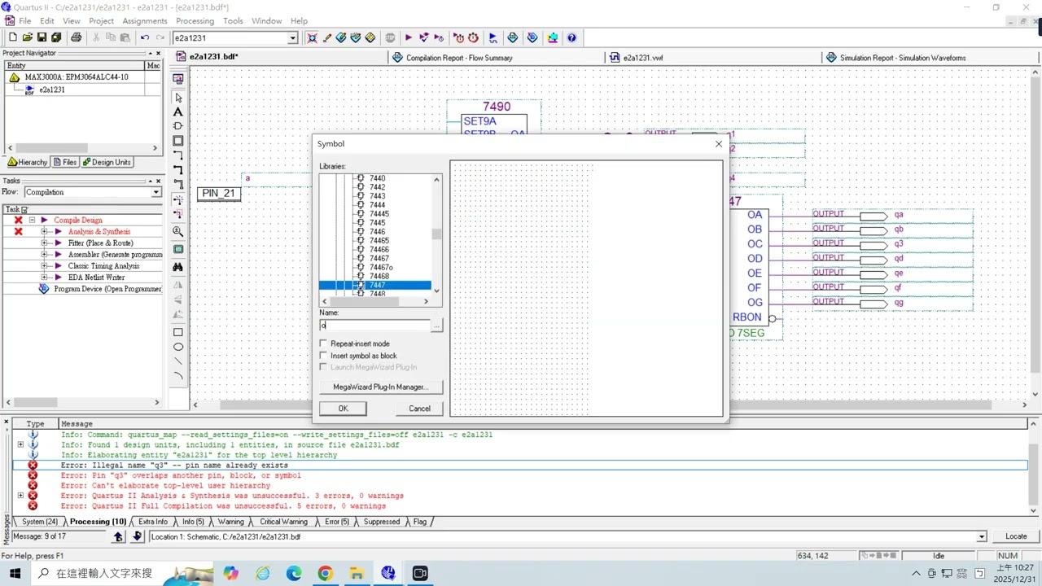Switch to the System (24) messages tab

[39, 522]
